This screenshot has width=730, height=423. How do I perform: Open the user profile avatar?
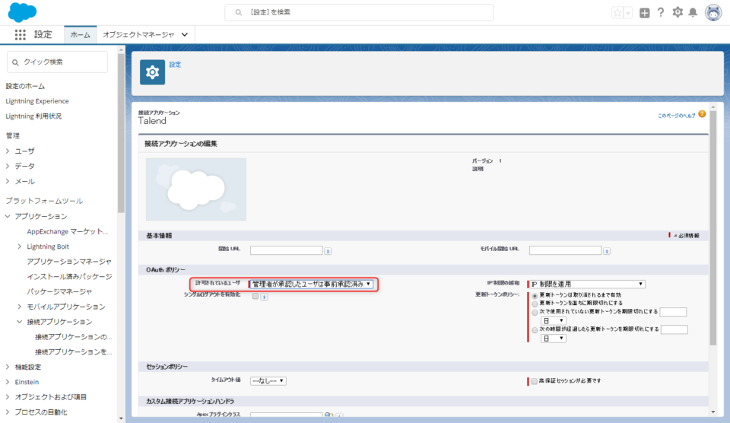[x=713, y=13]
